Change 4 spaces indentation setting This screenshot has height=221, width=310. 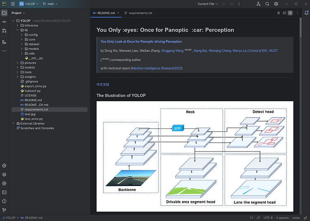pos(282,218)
